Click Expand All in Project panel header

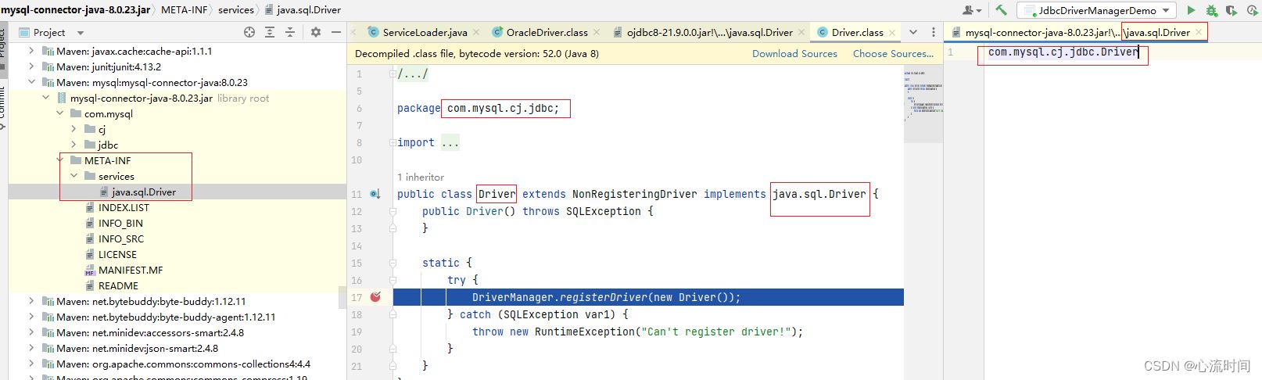pos(270,32)
